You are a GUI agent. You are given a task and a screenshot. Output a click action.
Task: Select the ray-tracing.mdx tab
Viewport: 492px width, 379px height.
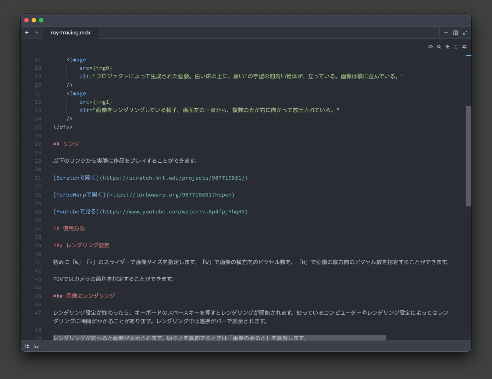[71, 33]
